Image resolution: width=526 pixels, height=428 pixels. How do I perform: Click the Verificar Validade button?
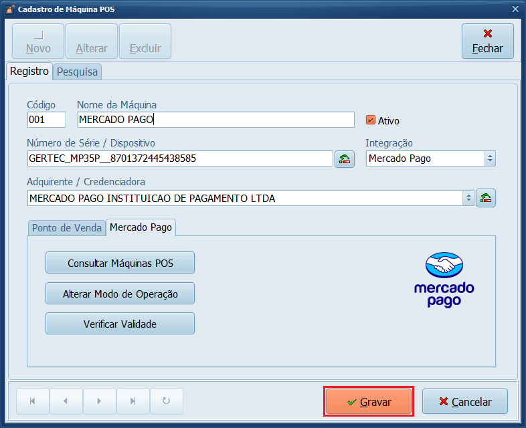click(x=120, y=324)
